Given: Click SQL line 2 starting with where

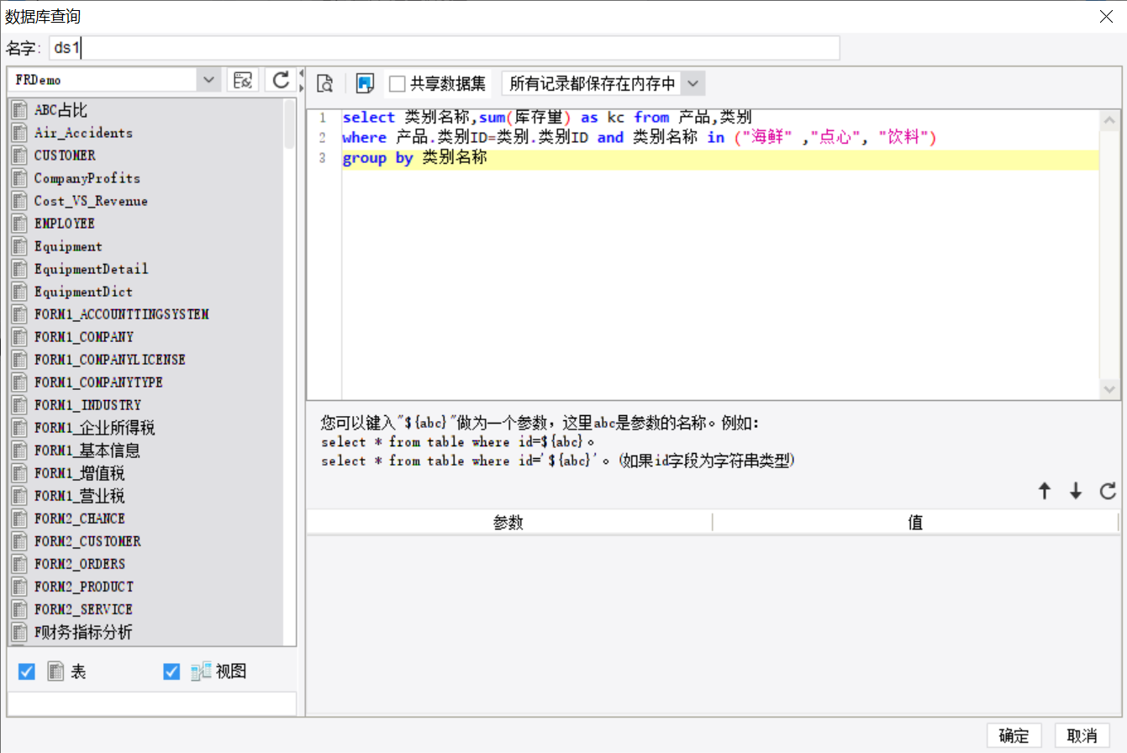Looking at the screenshot, I should 640,137.
